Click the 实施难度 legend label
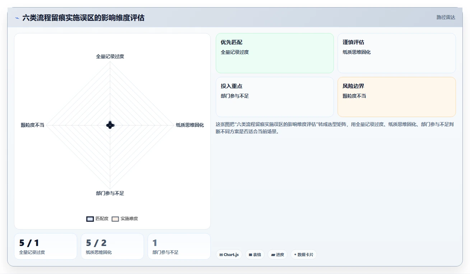The image size is (470, 274). coord(129,219)
